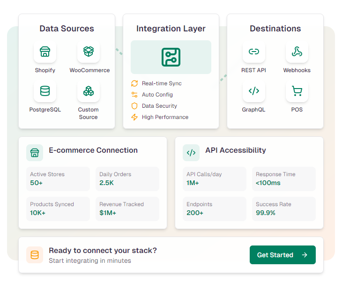Click the arrow inside Get Started button
Image resolution: width=342 pixels, height=290 pixels.
click(305, 255)
